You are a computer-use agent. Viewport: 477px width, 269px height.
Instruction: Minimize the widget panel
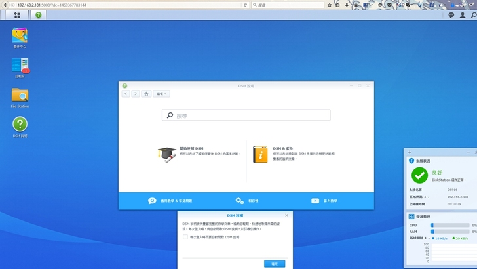coord(468,152)
